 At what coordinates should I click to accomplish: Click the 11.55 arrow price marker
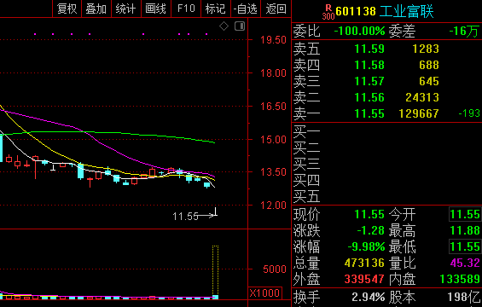195,216
